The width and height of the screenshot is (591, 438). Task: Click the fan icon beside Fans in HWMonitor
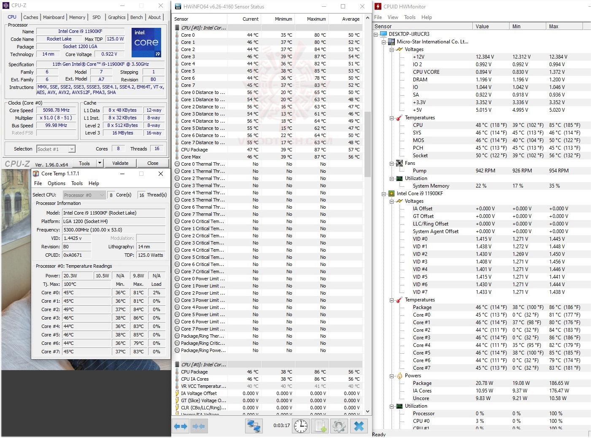[x=399, y=163]
